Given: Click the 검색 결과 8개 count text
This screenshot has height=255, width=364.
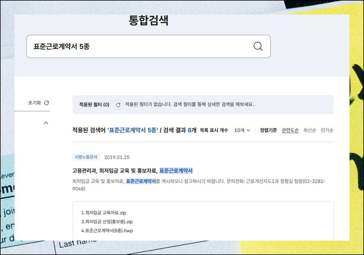Looking at the screenshot, I should (180, 130).
